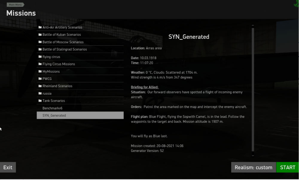Click the Briefing for Allied heading

145,87
